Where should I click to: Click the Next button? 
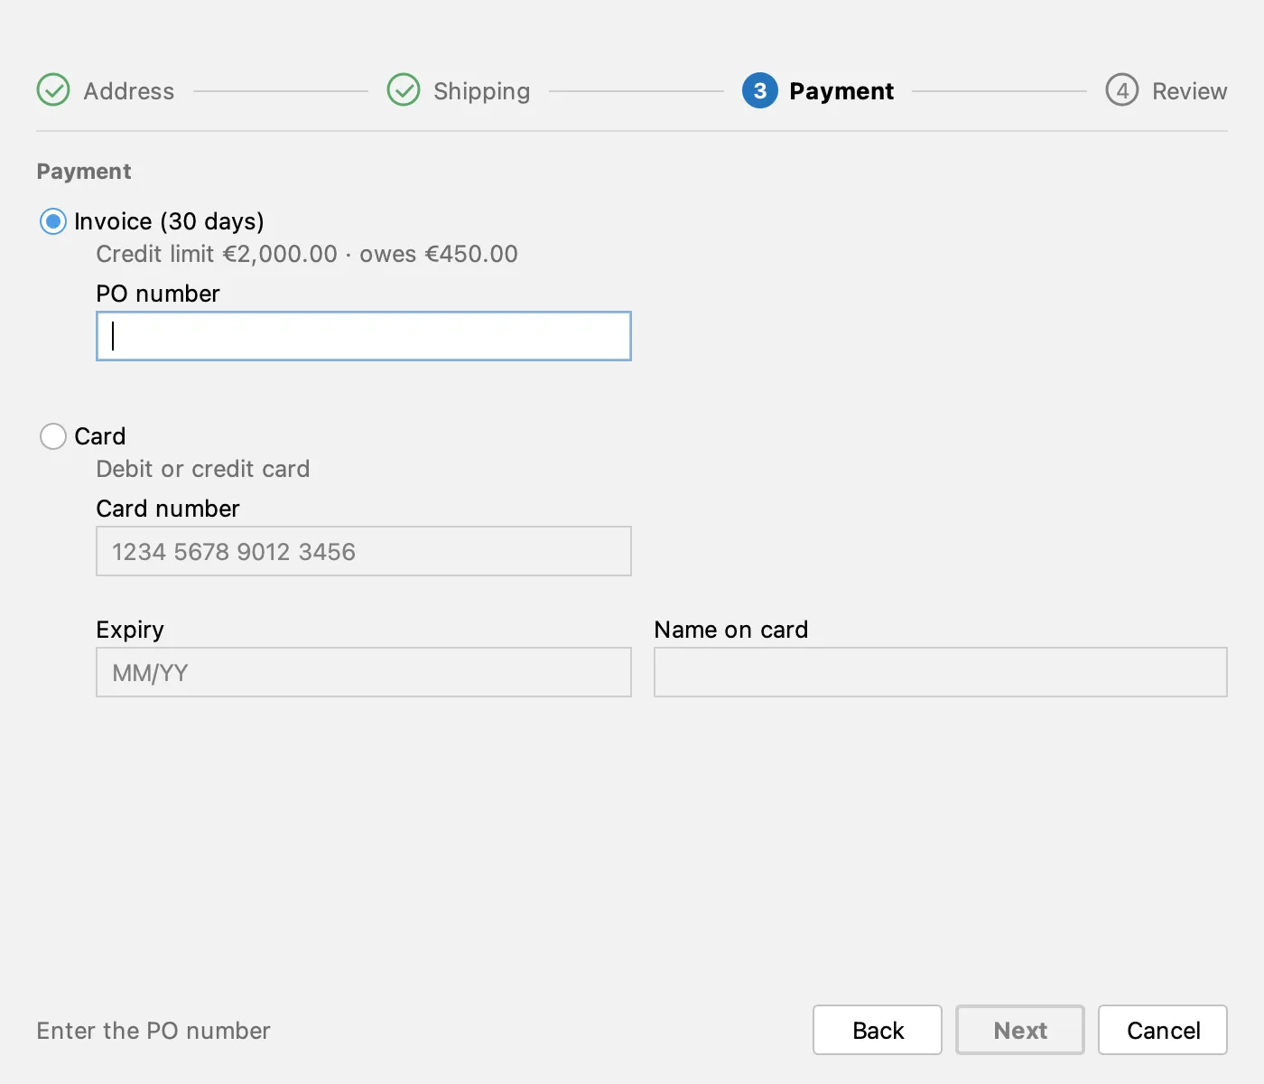pos(1020,1030)
